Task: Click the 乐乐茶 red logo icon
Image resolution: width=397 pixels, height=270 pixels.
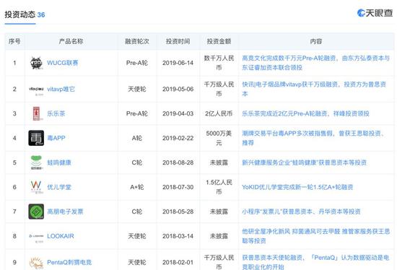Action: (37, 113)
